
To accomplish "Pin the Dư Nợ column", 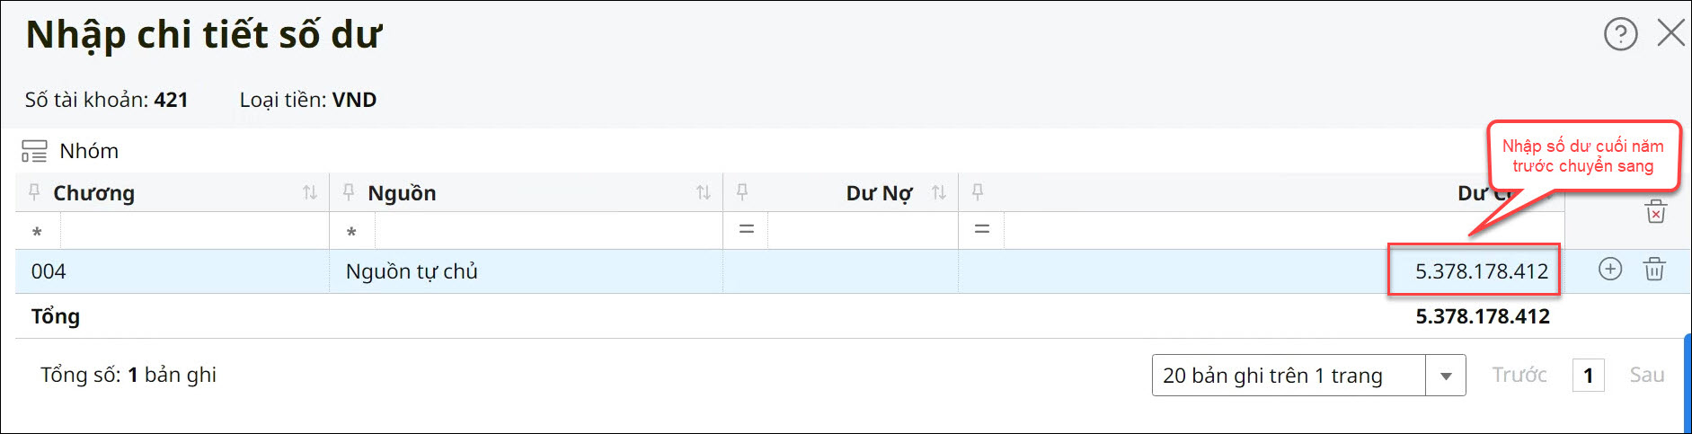I will pyautogui.click(x=742, y=192).
